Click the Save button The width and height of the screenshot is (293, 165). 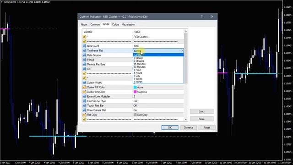[201, 119]
